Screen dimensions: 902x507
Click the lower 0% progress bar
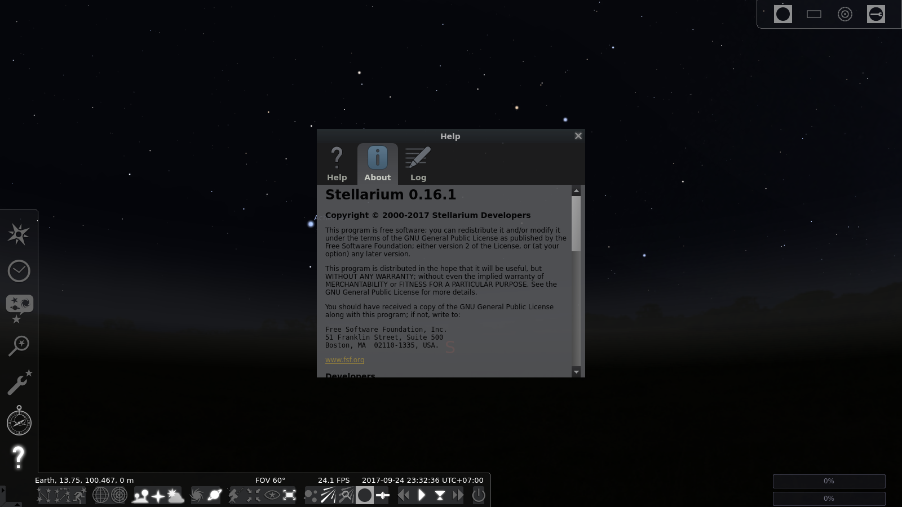pos(829,499)
